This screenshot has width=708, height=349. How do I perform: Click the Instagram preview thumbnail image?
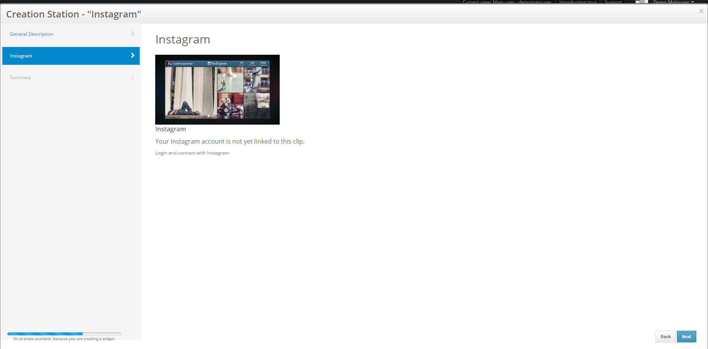pos(217,90)
